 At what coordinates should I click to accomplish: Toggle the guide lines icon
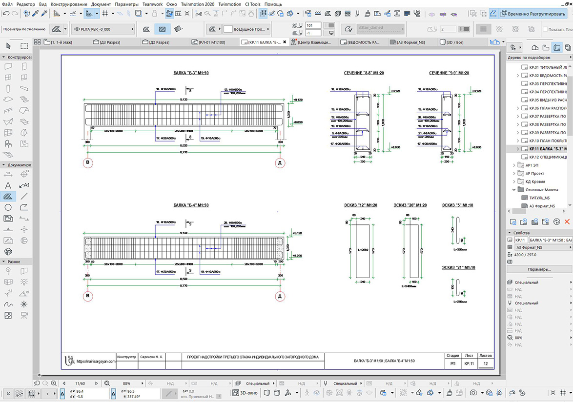pyautogui.click(x=73, y=14)
